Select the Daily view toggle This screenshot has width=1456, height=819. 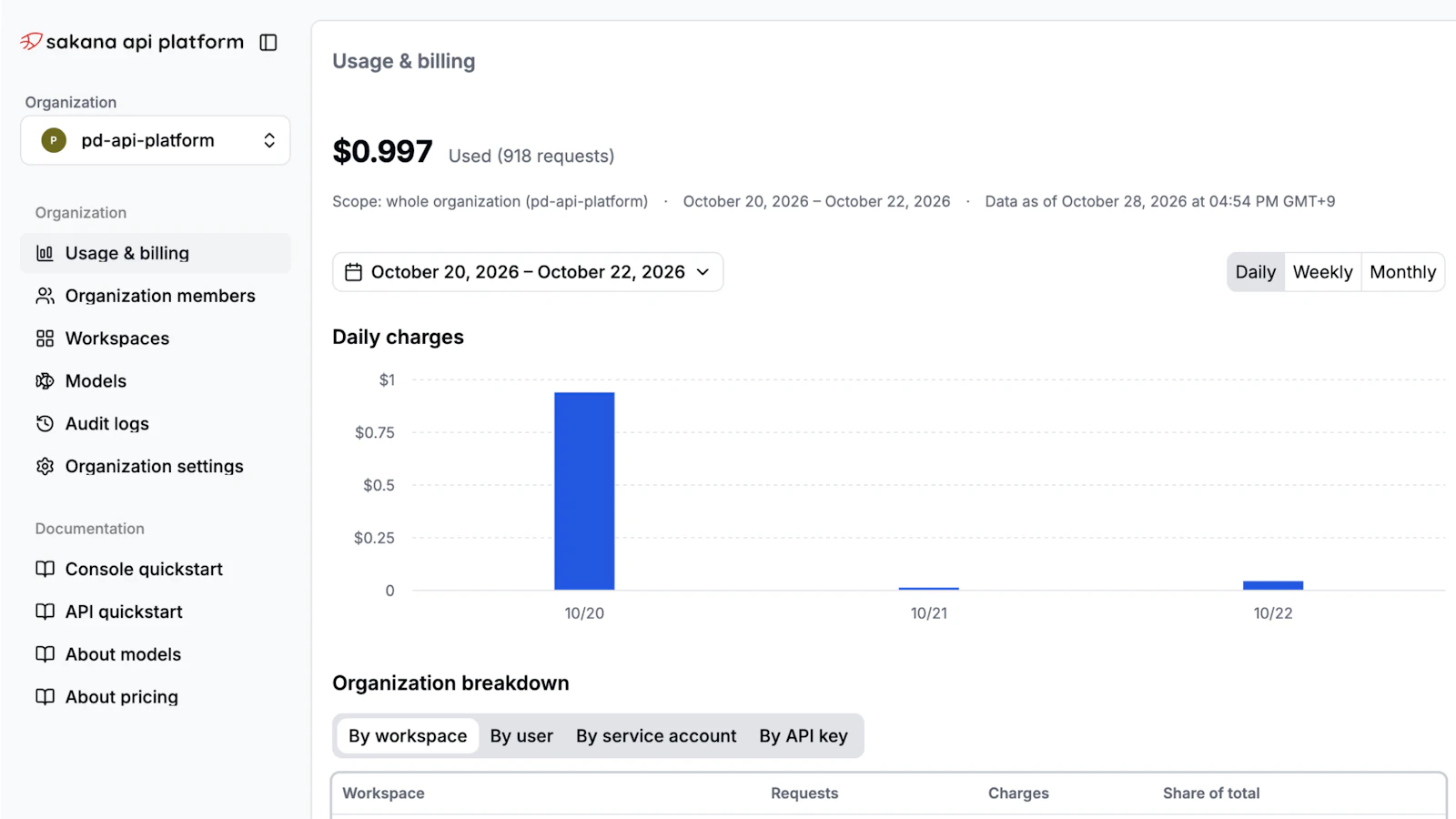click(1256, 272)
